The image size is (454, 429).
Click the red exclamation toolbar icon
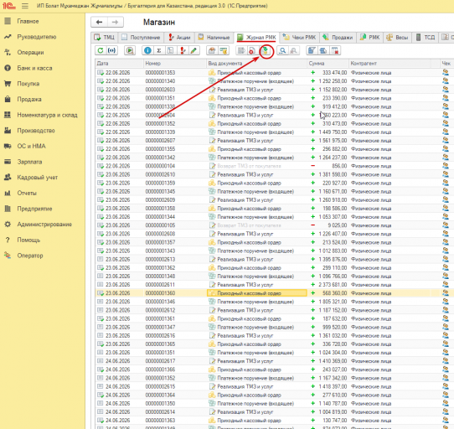coord(183,50)
